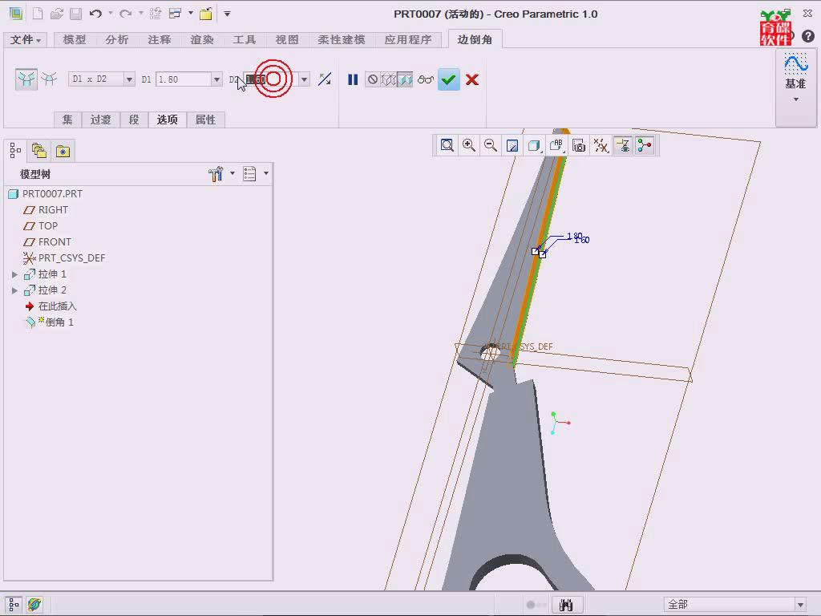
Task: Switch to the 模型 tab
Action: (75, 40)
